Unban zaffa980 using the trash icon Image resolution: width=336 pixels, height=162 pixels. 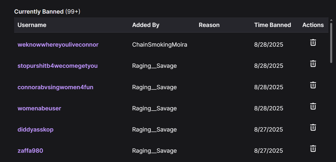[x=313, y=149]
